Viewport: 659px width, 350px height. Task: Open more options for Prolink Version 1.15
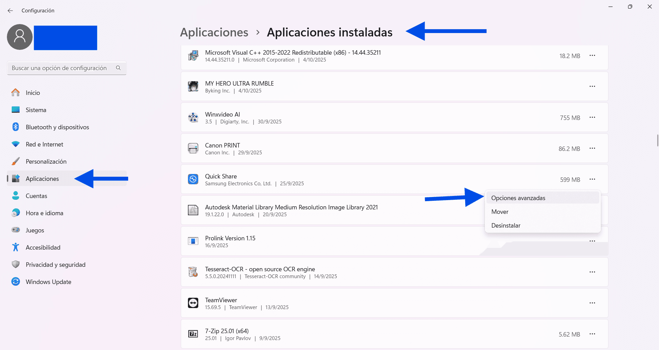592,241
